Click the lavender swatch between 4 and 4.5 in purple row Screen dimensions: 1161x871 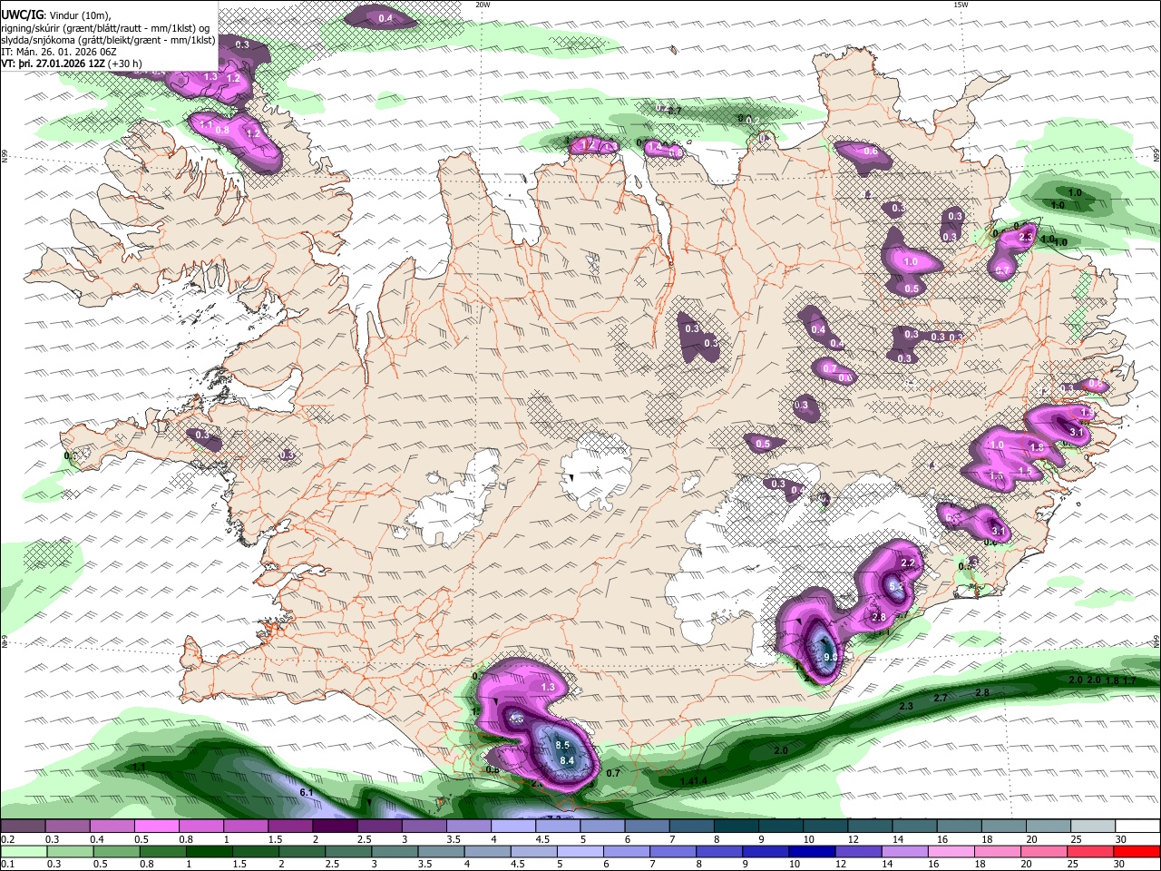click(513, 827)
